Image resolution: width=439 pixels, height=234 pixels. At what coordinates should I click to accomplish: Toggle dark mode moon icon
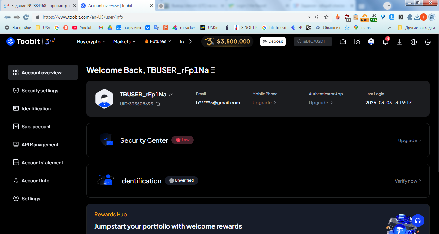click(428, 42)
